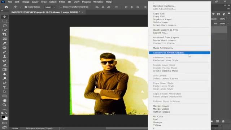Screen dimensions: 231x130
Task: Click the create new layer icon
Action: (217, 121)
